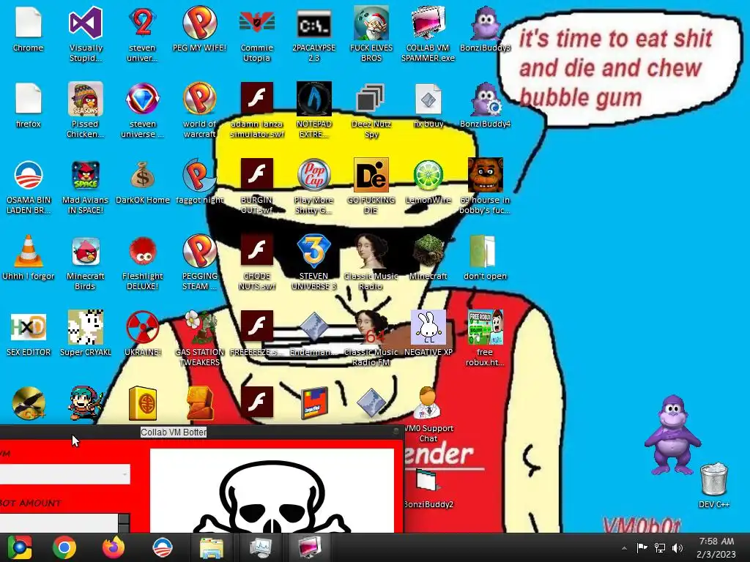Launch Google Chrome from the taskbar
750x562 pixels.
64,547
